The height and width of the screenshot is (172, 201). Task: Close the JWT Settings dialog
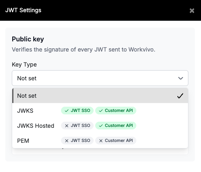point(192,11)
